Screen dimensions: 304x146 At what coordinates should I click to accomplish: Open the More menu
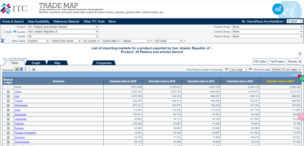coord(112,21)
